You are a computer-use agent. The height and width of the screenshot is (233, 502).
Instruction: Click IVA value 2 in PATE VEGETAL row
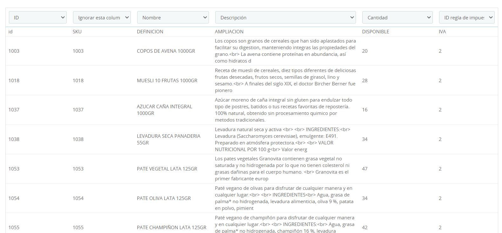pyautogui.click(x=440, y=169)
